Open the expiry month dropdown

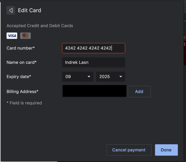[78, 77]
